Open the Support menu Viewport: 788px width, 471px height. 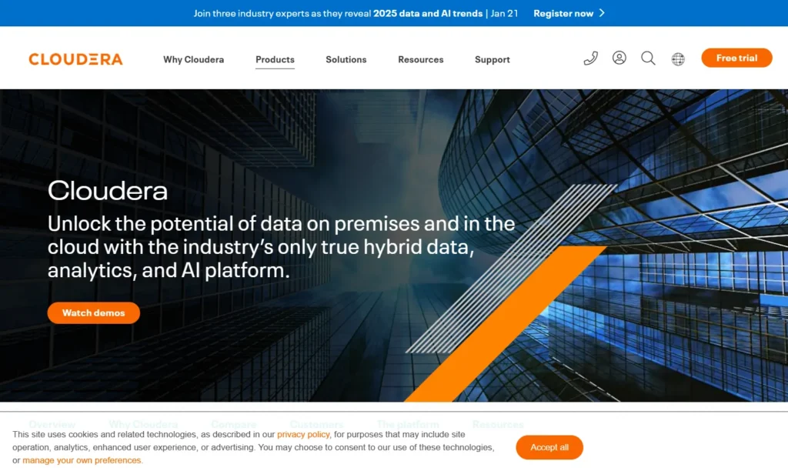pos(492,59)
